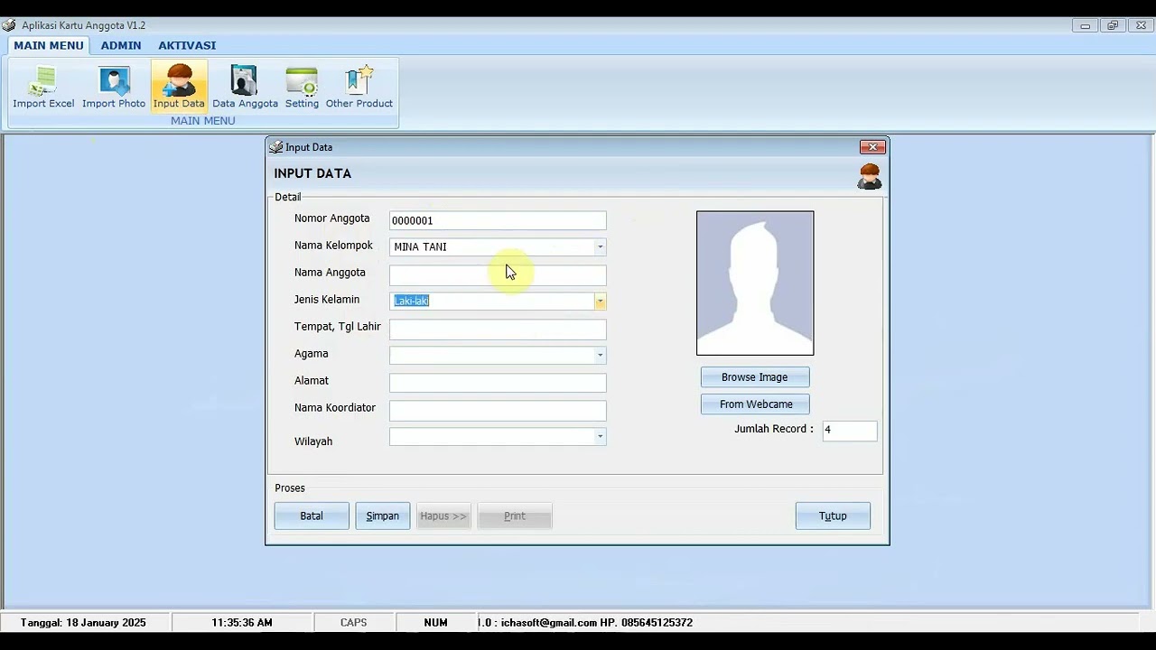
Task: Open Other Product icon
Action: (359, 88)
